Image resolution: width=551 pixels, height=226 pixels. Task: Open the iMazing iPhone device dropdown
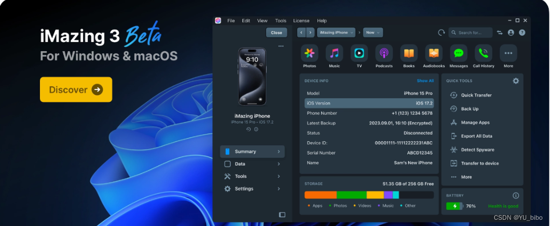(336, 33)
